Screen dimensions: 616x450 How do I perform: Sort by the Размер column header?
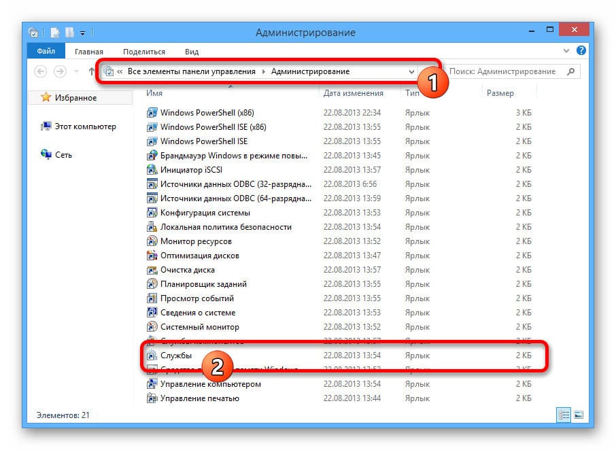(x=500, y=93)
